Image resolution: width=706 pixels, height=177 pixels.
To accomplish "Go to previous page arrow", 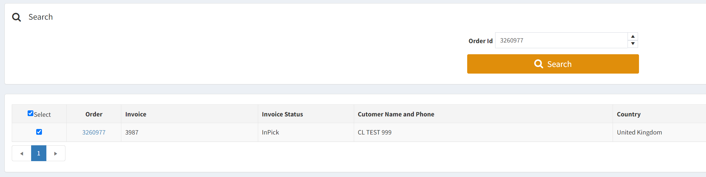I will point(22,154).
